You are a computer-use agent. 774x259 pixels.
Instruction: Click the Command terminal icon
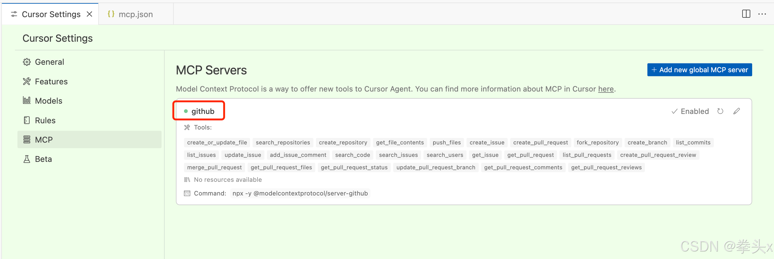coord(187,193)
